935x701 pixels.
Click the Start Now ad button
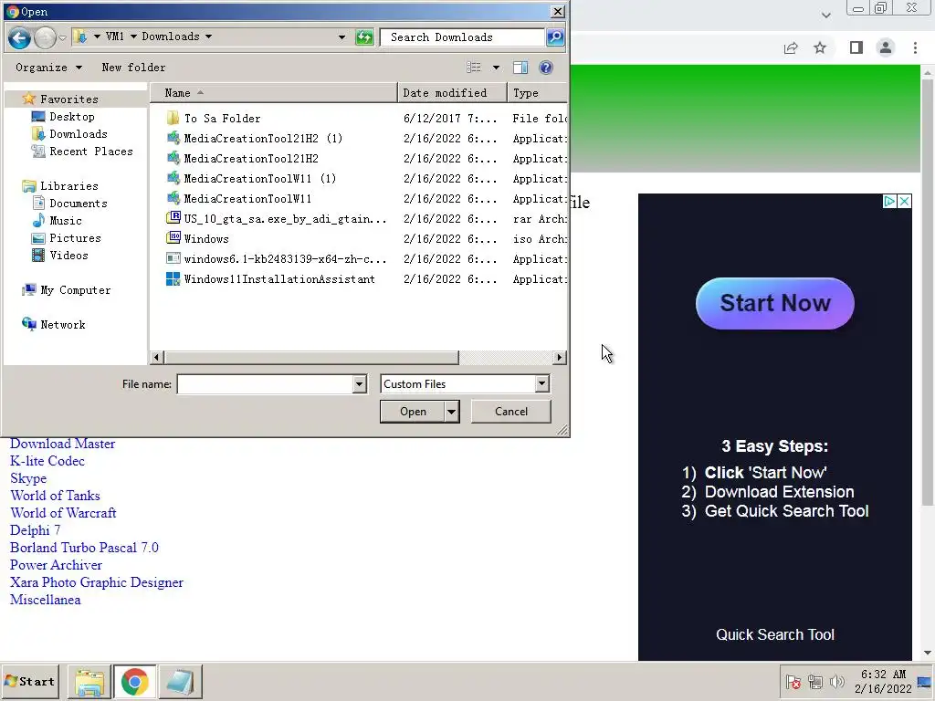[774, 303]
